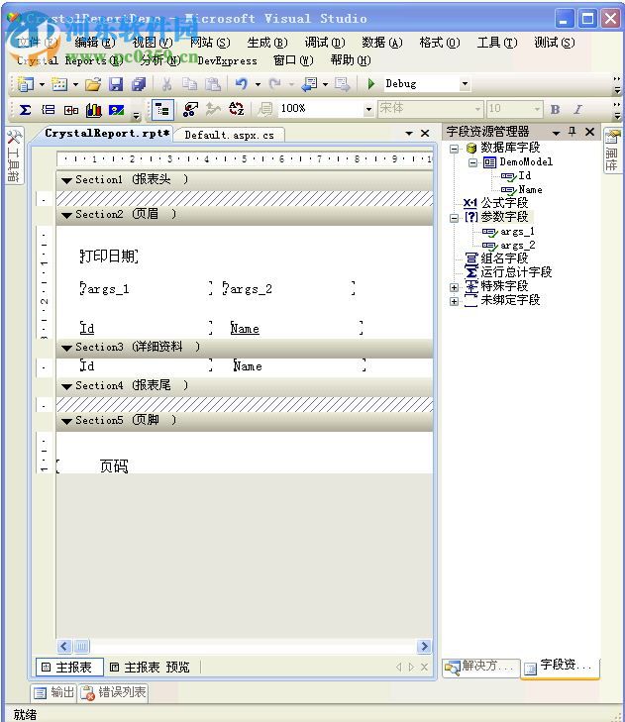Click the horizontal scrollbar right arrow
This screenshot has width=625, height=722.
pos(424,647)
